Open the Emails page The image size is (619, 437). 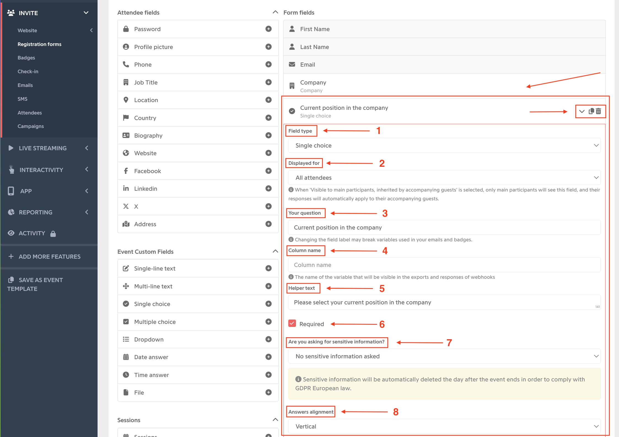[x=25, y=85]
